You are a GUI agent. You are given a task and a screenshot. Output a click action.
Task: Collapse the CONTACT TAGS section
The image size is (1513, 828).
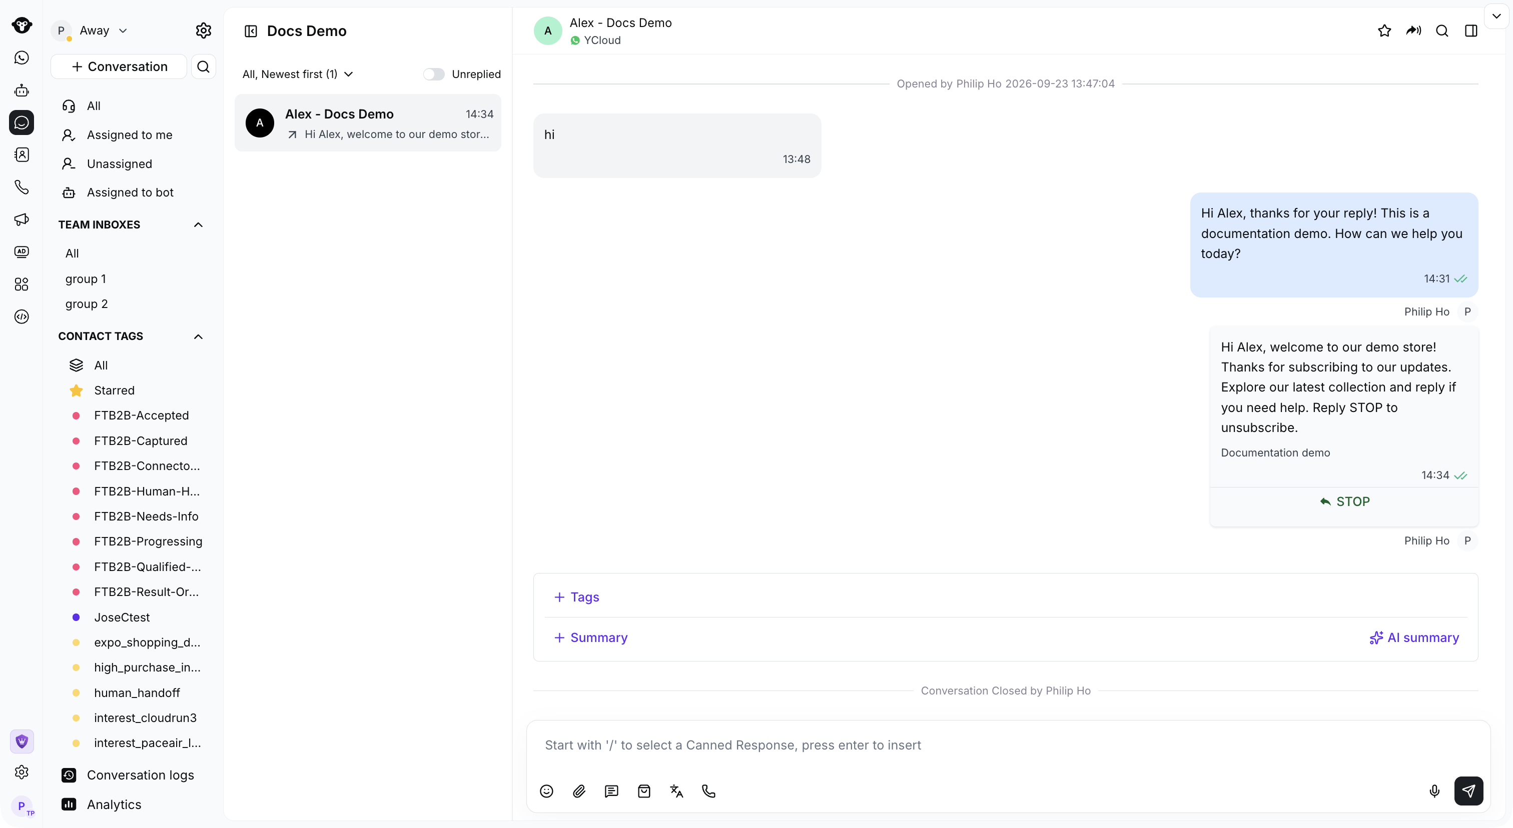tap(199, 336)
